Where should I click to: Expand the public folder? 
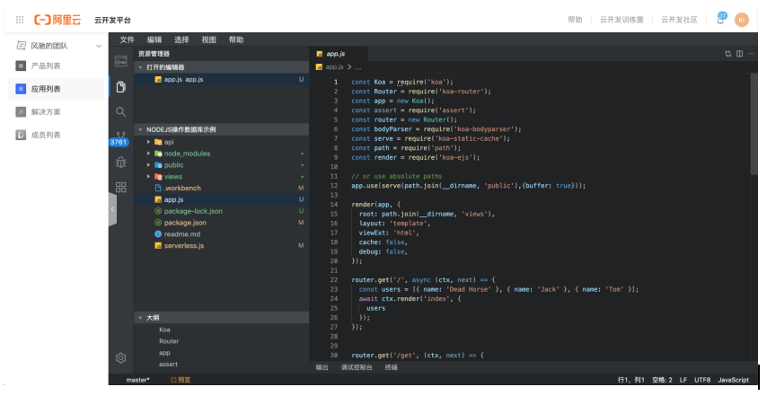pos(149,164)
